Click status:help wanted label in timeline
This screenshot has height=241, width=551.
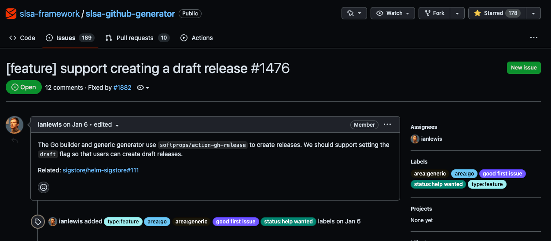click(288, 222)
